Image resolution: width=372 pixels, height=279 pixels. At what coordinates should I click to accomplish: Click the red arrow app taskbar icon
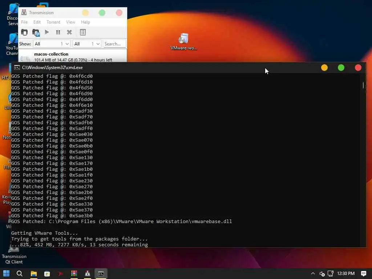pos(61,274)
